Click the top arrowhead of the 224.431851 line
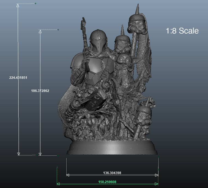 click(x=18, y=5)
